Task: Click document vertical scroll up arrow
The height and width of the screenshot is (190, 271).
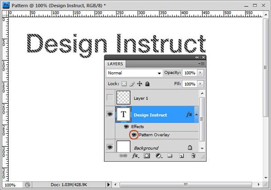Action: [266, 15]
